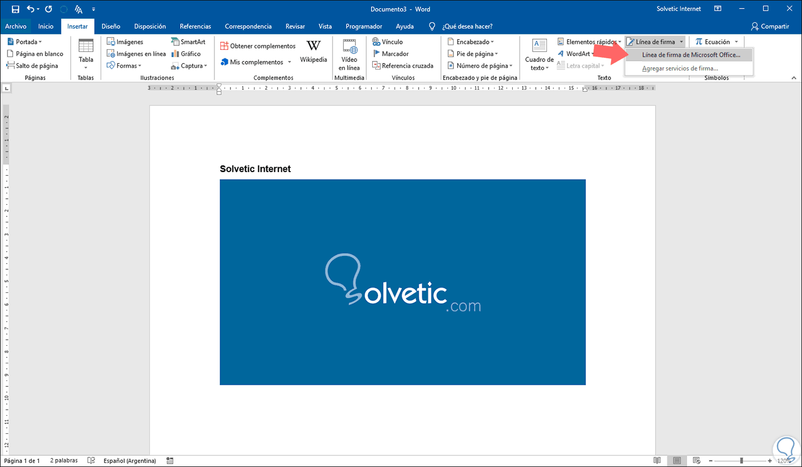This screenshot has width=802, height=467.
Task: Insert a Referencia cruzada
Action: (x=403, y=66)
